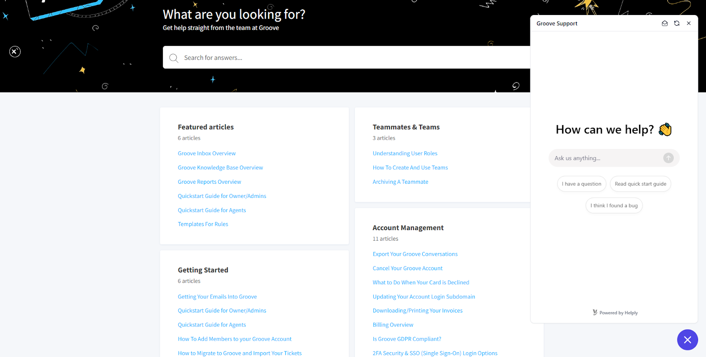Click the magnifier icon in the search bar
The width and height of the screenshot is (706, 357).
tap(174, 58)
